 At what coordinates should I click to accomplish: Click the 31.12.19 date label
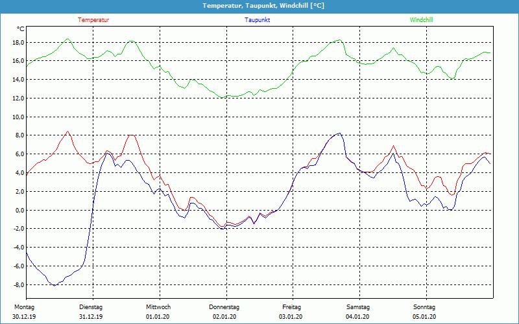[x=90, y=317]
